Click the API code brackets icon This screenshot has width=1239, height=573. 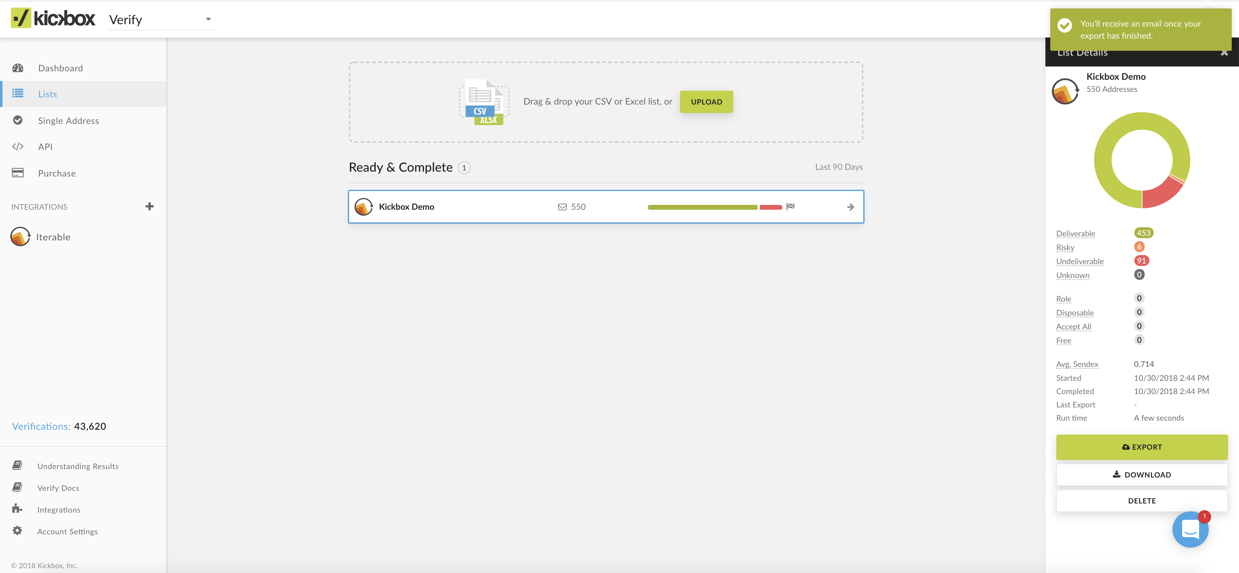pos(18,147)
